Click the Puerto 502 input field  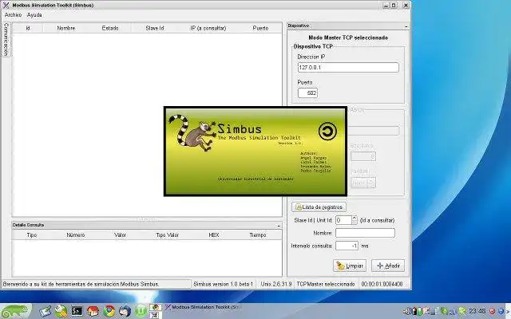(x=307, y=93)
